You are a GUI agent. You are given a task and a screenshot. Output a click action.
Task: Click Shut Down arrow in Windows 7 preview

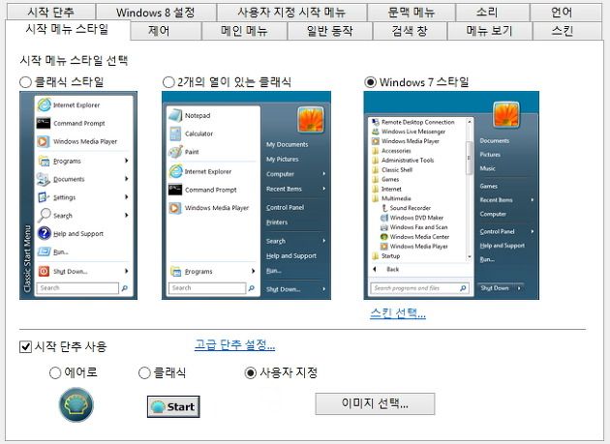point(519,288)
